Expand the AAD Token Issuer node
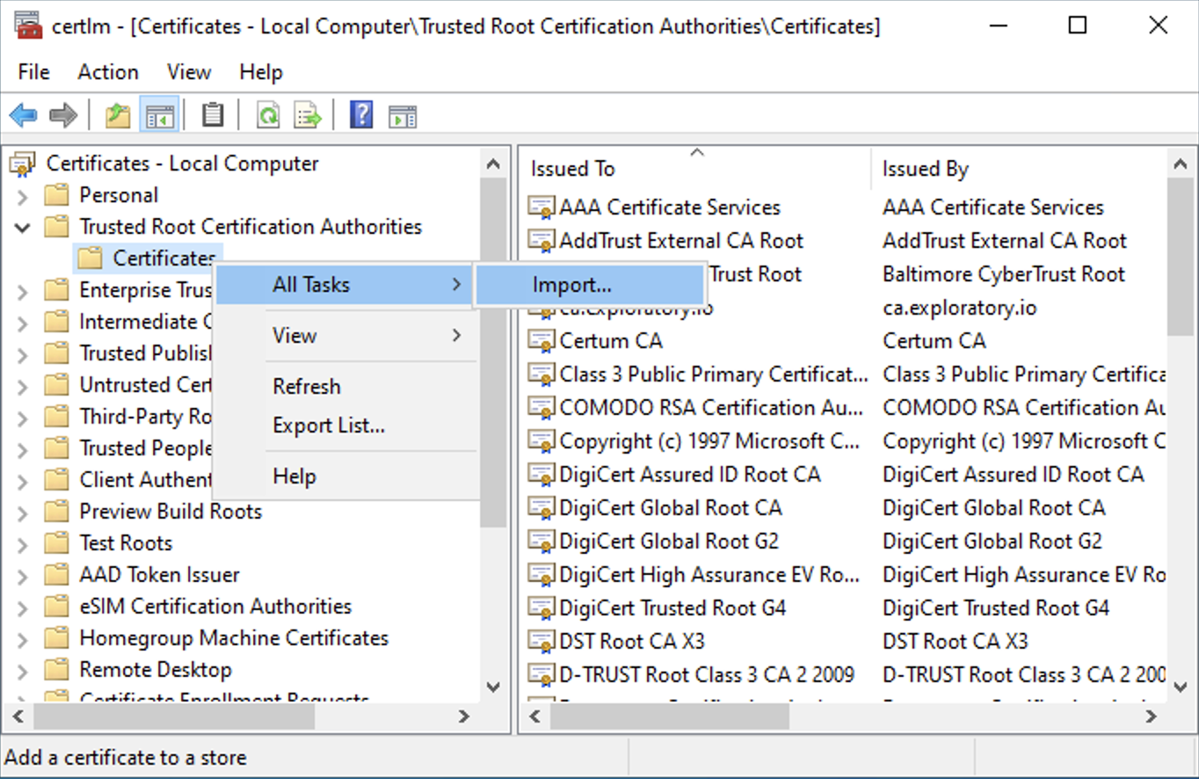The image size is (1199, 779). [23, 575]
